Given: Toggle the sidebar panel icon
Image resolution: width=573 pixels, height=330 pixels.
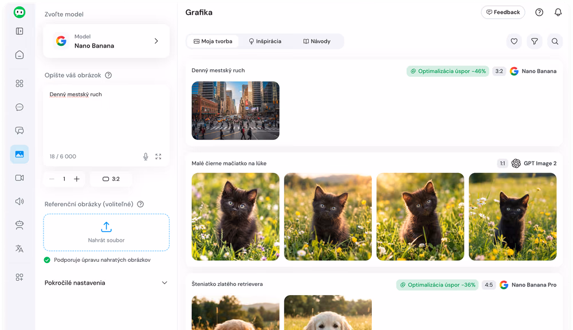Looking at the screenshot, I should [x=19, y=31].
